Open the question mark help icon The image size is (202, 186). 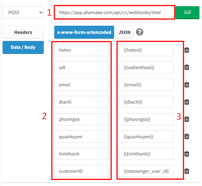140,32
